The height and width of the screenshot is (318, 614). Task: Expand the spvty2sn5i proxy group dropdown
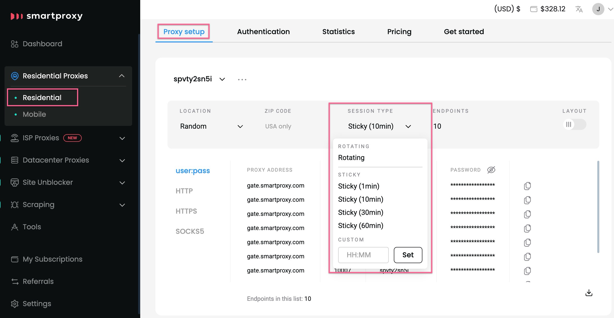(222, 79)
